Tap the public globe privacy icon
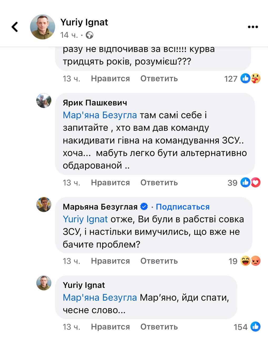Screen dimensions: 268x337 point(89,35)
